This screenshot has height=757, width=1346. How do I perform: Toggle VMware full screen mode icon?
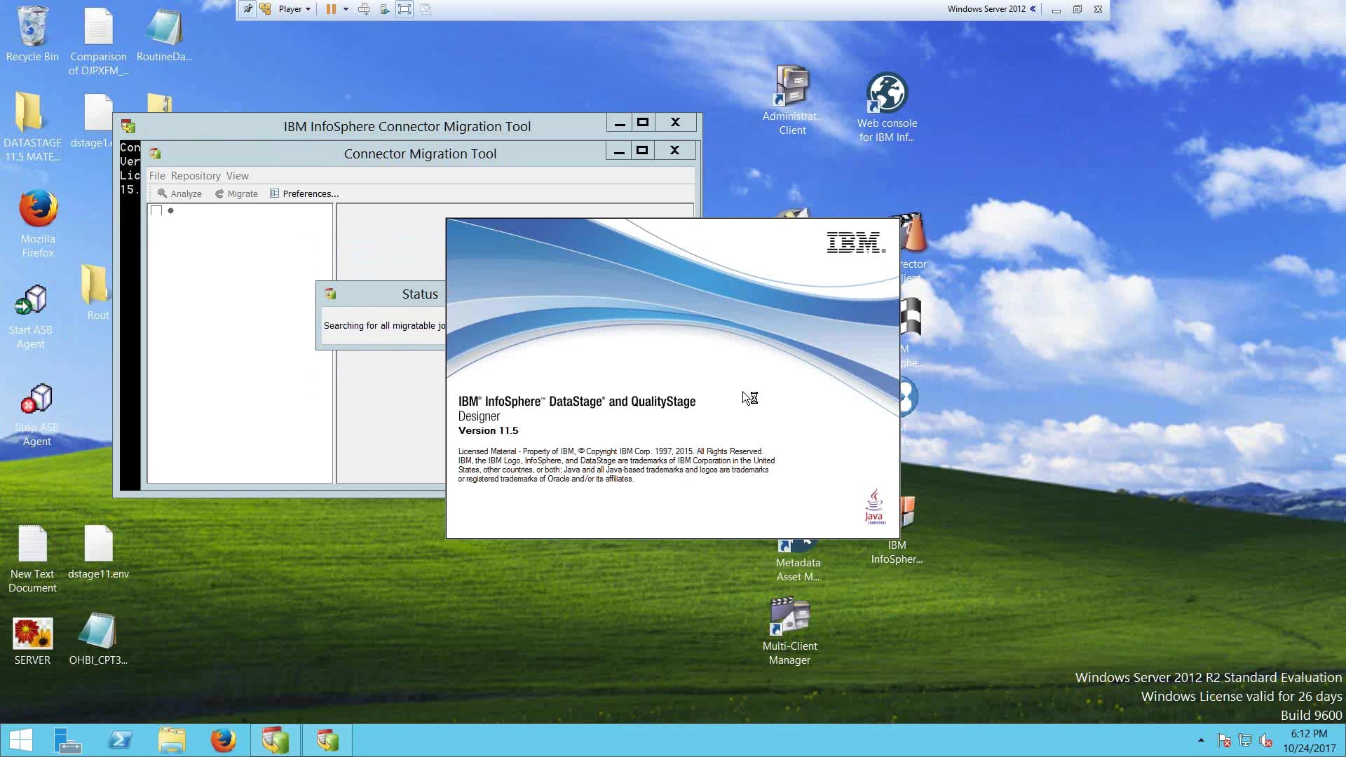click(405, 9)
